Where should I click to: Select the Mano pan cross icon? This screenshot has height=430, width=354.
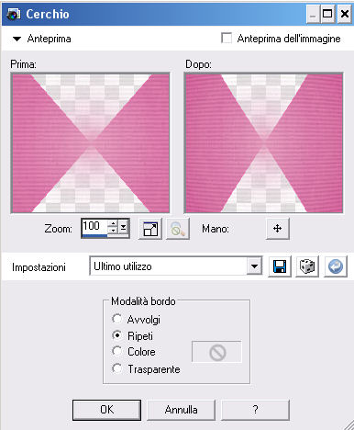pyautogui.click(x=278, y=229)
